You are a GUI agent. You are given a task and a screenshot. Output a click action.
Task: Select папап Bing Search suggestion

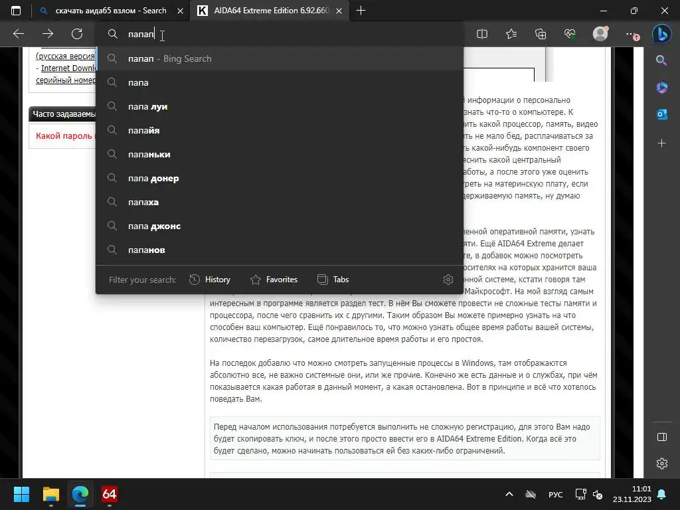(x=280, y=58)
